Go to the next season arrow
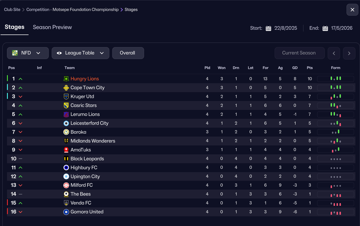 pos(349,53)
